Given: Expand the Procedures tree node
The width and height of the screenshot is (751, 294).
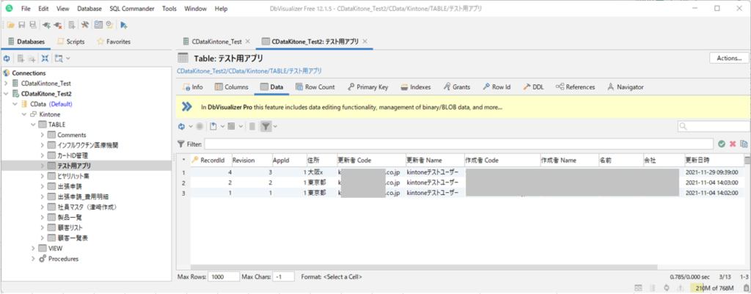Looking at the screenshot, I should [x=33, y=259].
